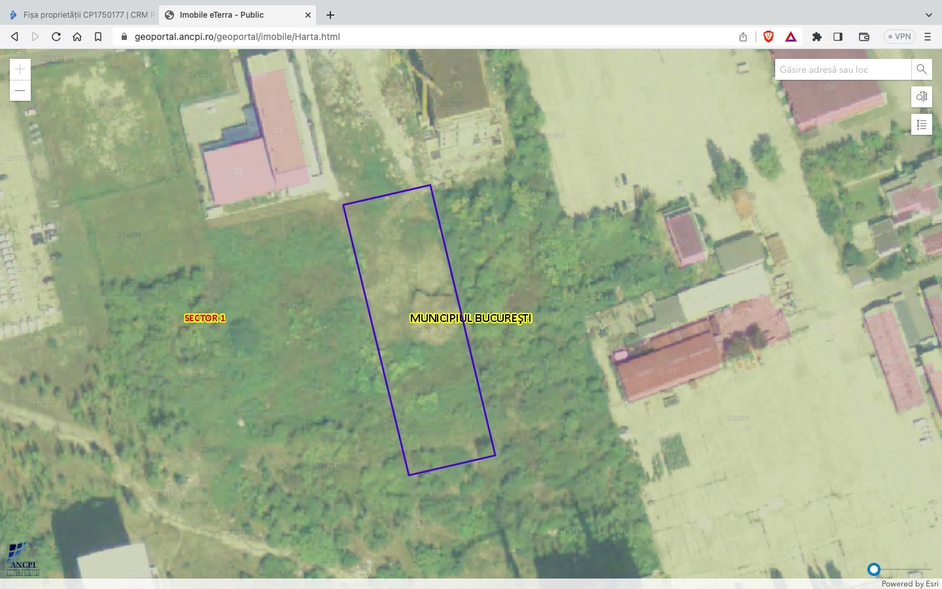Click the map opacity slider handle
Viewport: 942px width, 589px height.
tap(873, 569)
